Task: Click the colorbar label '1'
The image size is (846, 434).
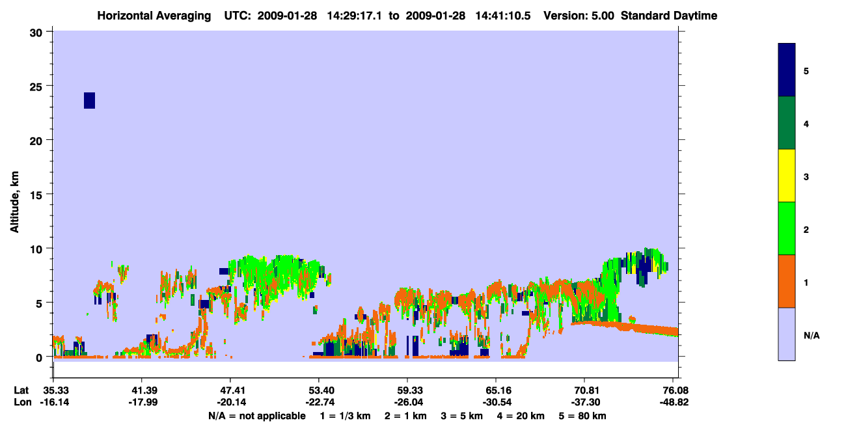Action: point(806,282)
